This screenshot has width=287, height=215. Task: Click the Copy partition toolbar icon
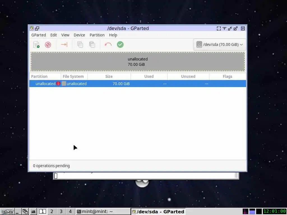[80, 45]
